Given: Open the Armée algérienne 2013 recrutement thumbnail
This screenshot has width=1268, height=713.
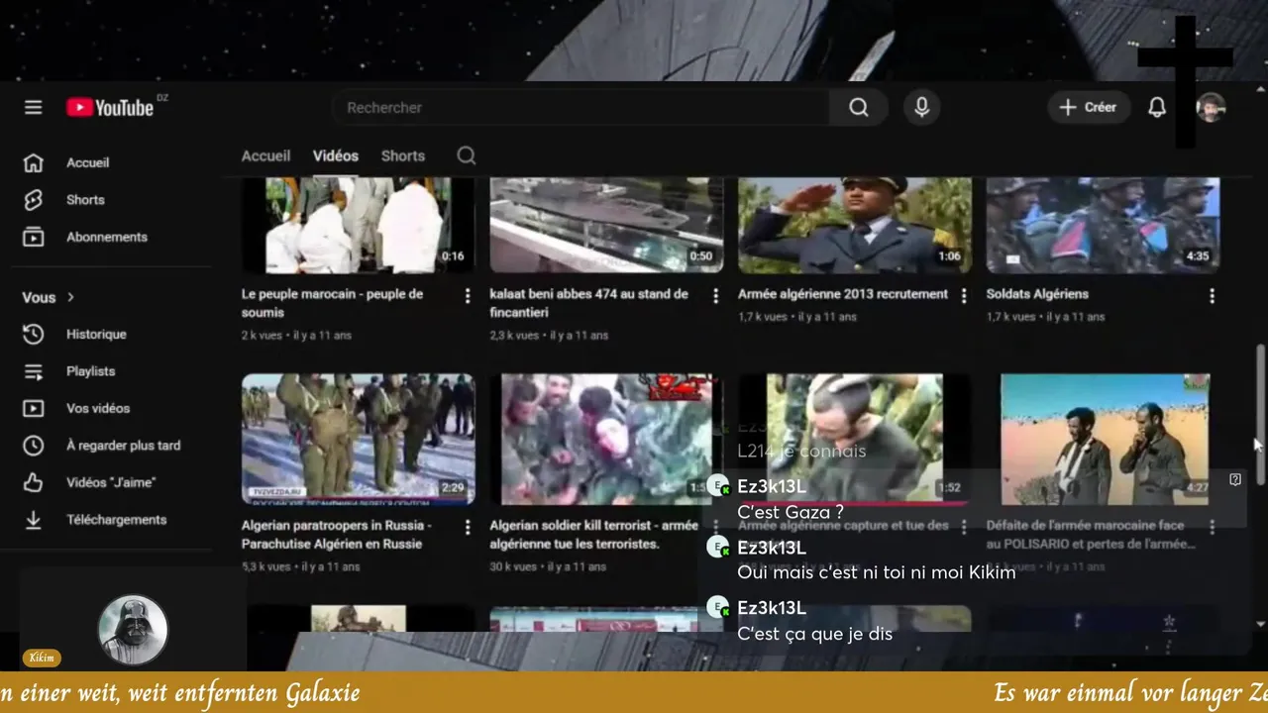Looking at the screenshot, I should tap(855, 225).
